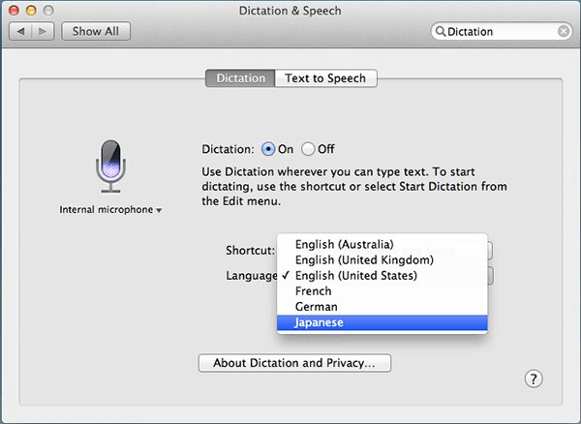Click inside the Dictation search field

coord(499,32)
